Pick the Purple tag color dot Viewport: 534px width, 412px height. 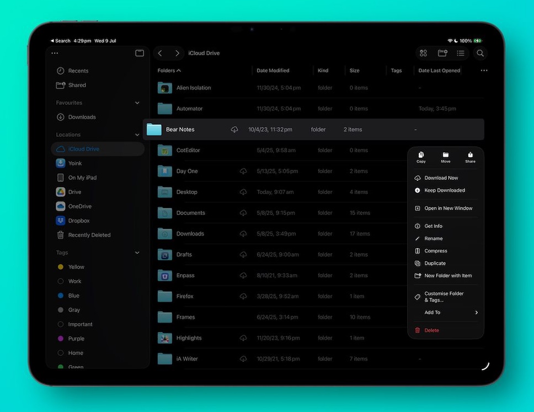pyautogui.click(x=61, y=339)
